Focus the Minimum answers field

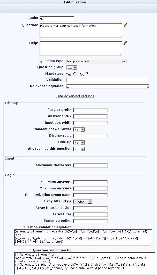click(90, 182)
